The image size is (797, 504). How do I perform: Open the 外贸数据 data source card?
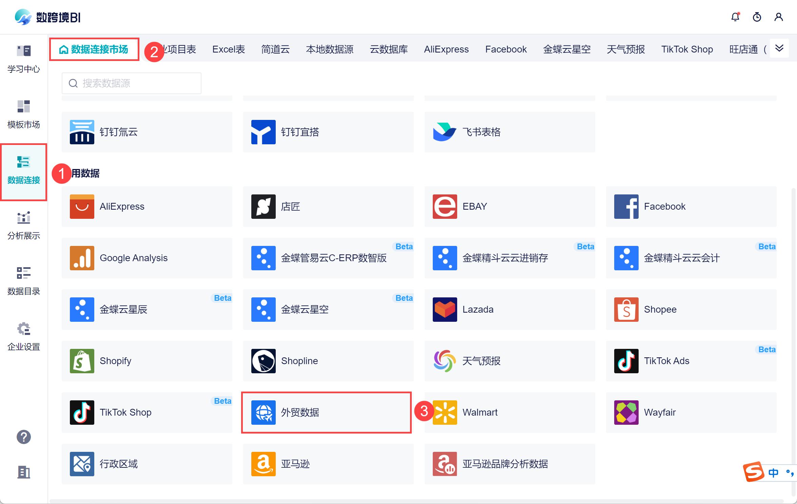point(326,412)
